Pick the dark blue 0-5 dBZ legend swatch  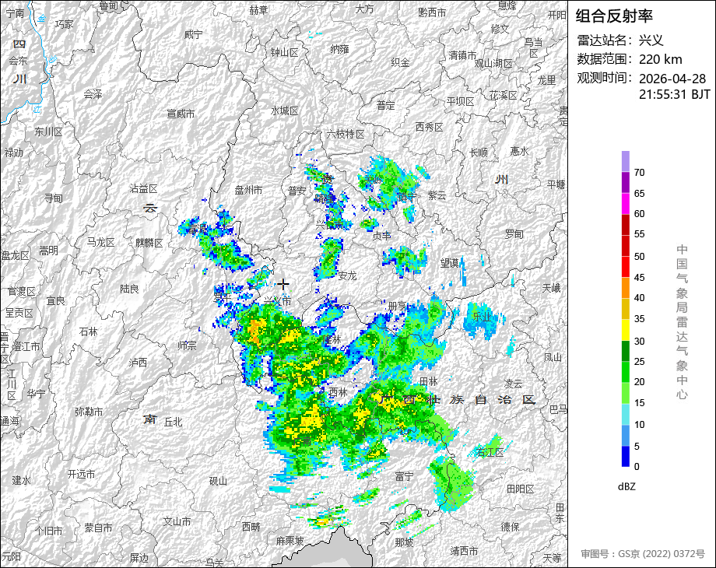(x=626, y=456)
